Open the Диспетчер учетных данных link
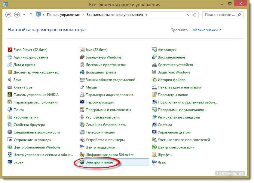Image resolution: width=254 pixels, height=183 pixels. click(x=36, y=72)
